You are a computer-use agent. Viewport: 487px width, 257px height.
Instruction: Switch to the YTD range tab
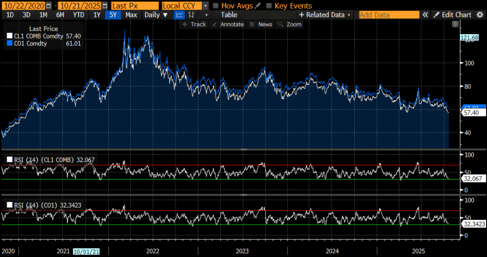[x=79, y=15]
